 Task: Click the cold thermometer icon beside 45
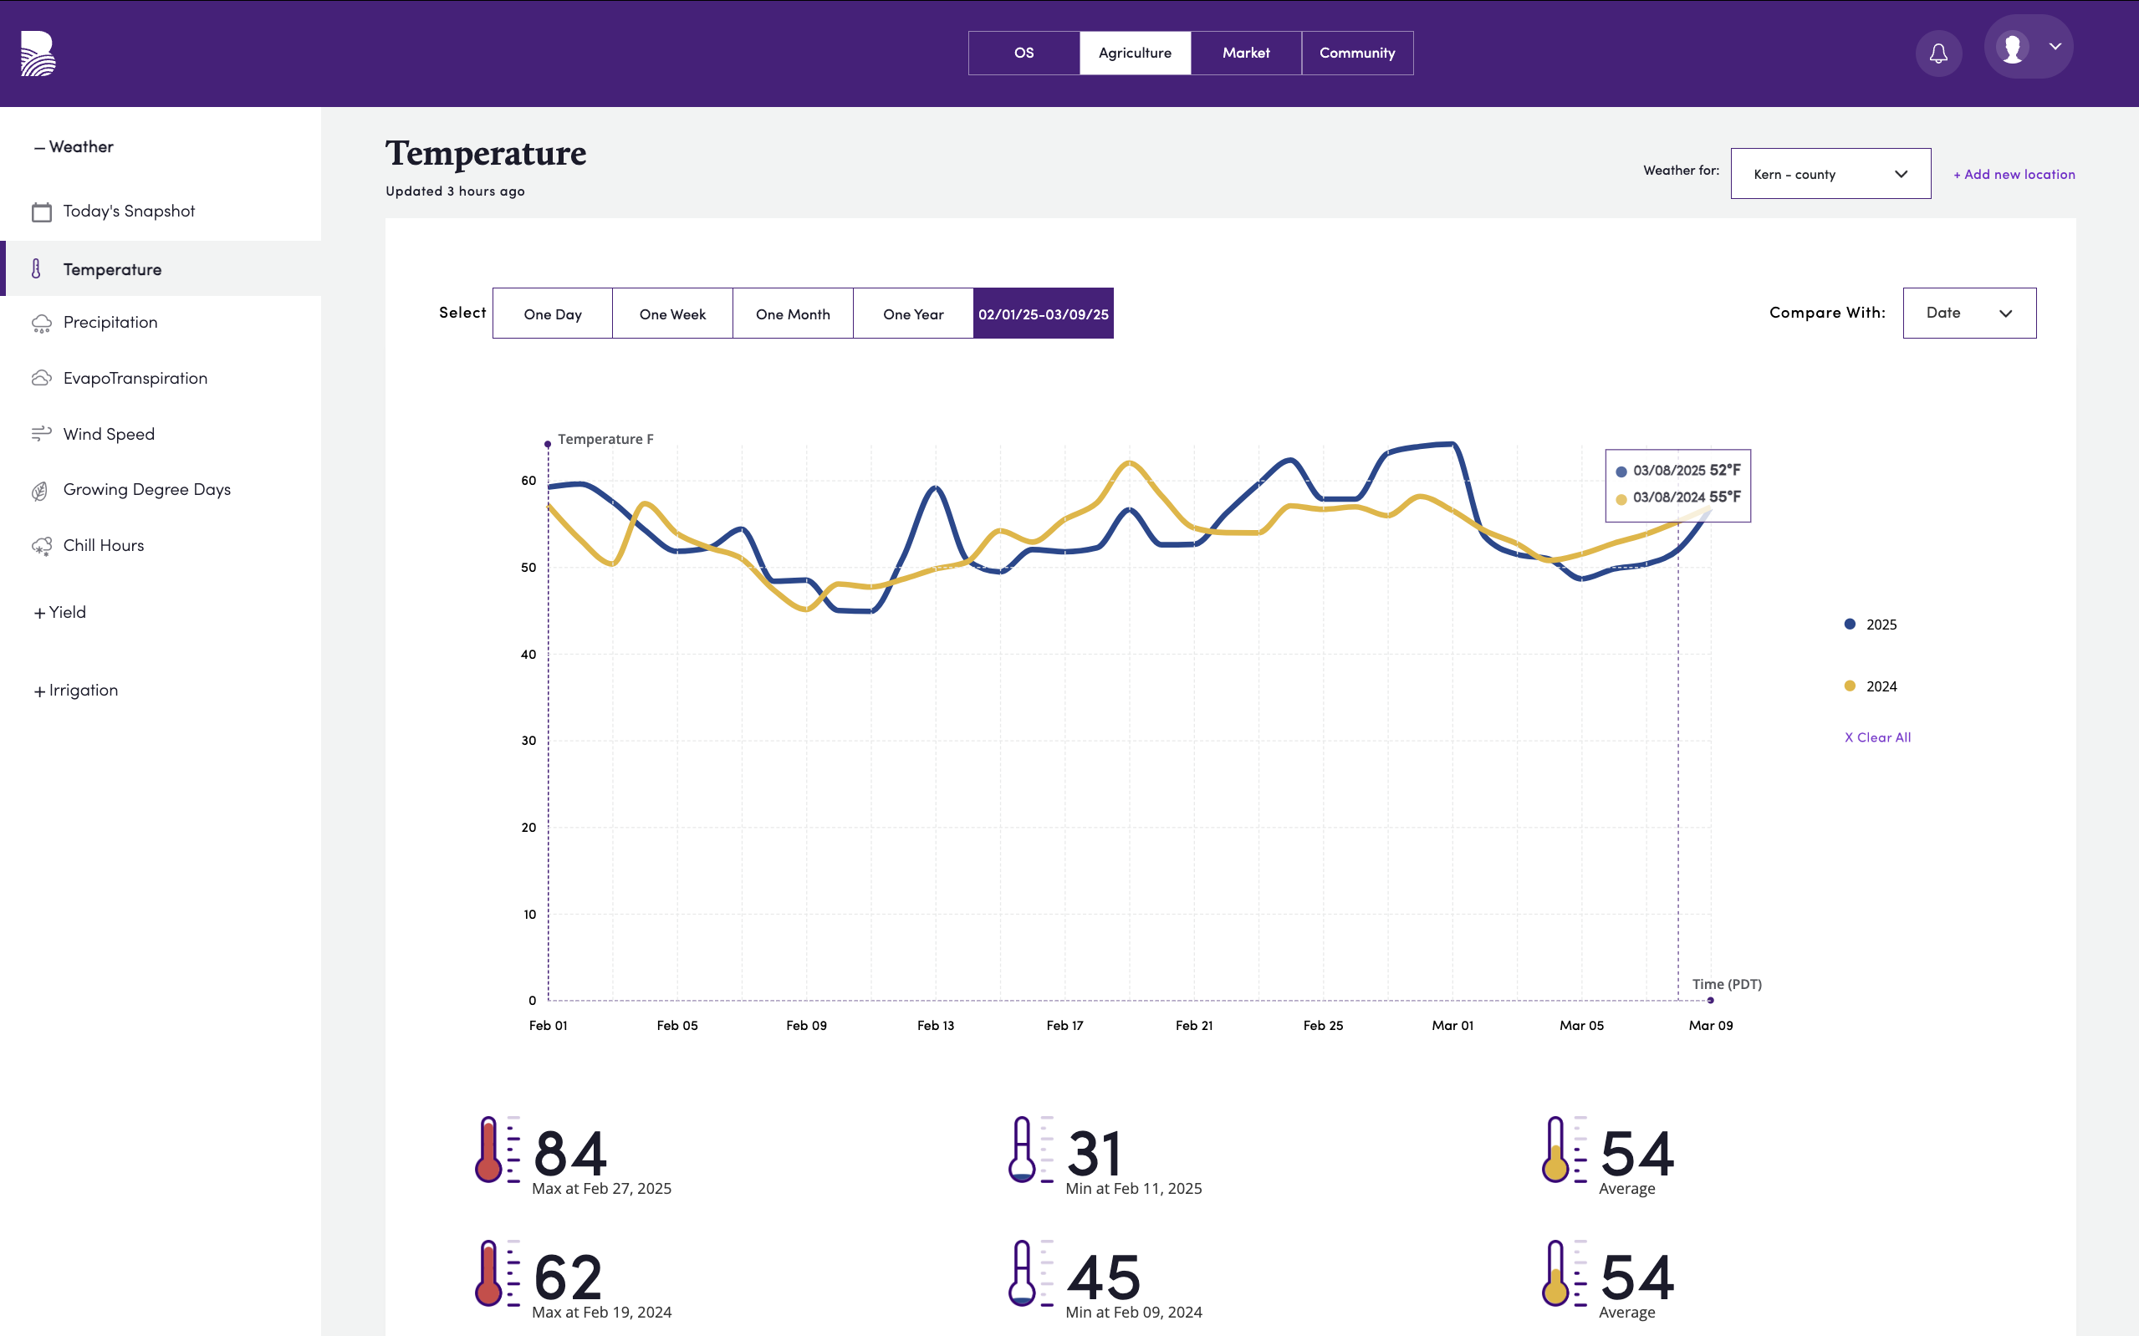click(1031, 1273)
